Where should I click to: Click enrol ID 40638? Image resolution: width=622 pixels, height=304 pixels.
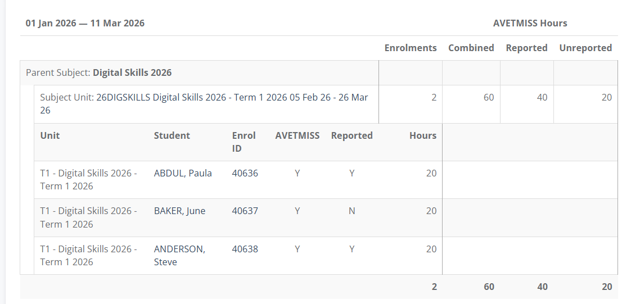pos(245,249)
